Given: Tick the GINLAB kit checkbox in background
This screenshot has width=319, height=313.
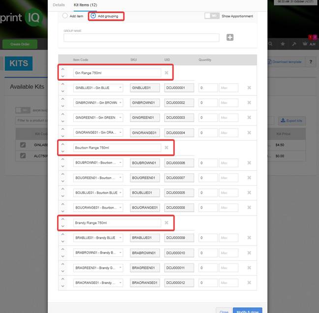Looking at the screenshot, I should tap(23, 145).
